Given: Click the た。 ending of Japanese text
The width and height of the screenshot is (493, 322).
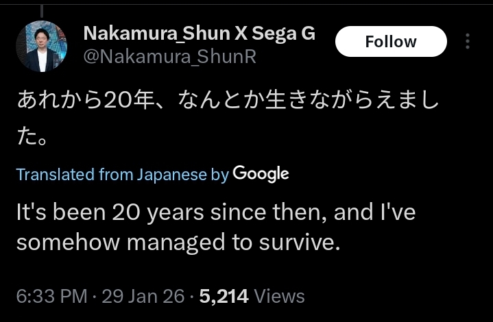Looking at the screenshot, I should click(32, 138).
